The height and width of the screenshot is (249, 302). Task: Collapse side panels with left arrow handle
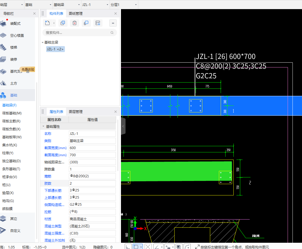[x=123, y=126]
